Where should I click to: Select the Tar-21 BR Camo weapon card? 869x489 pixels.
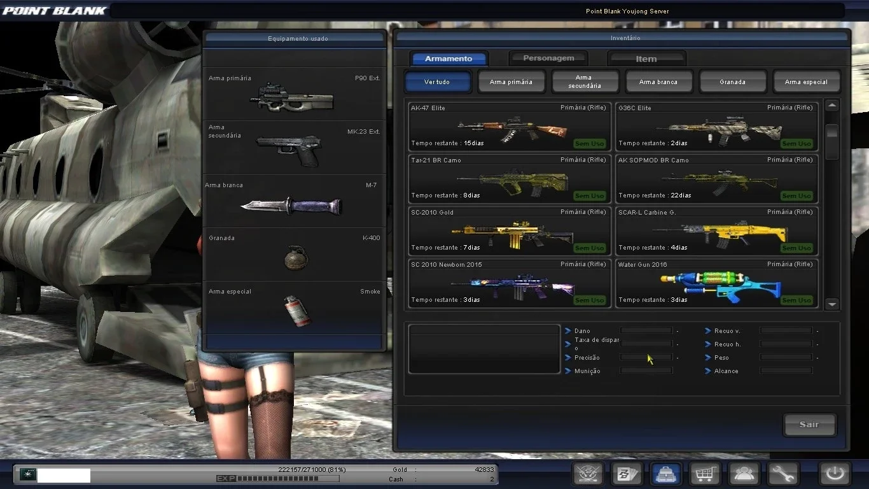(x=510, y=178)
